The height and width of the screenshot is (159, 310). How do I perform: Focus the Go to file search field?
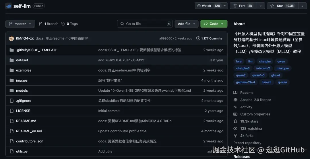(x=145, y=24)
